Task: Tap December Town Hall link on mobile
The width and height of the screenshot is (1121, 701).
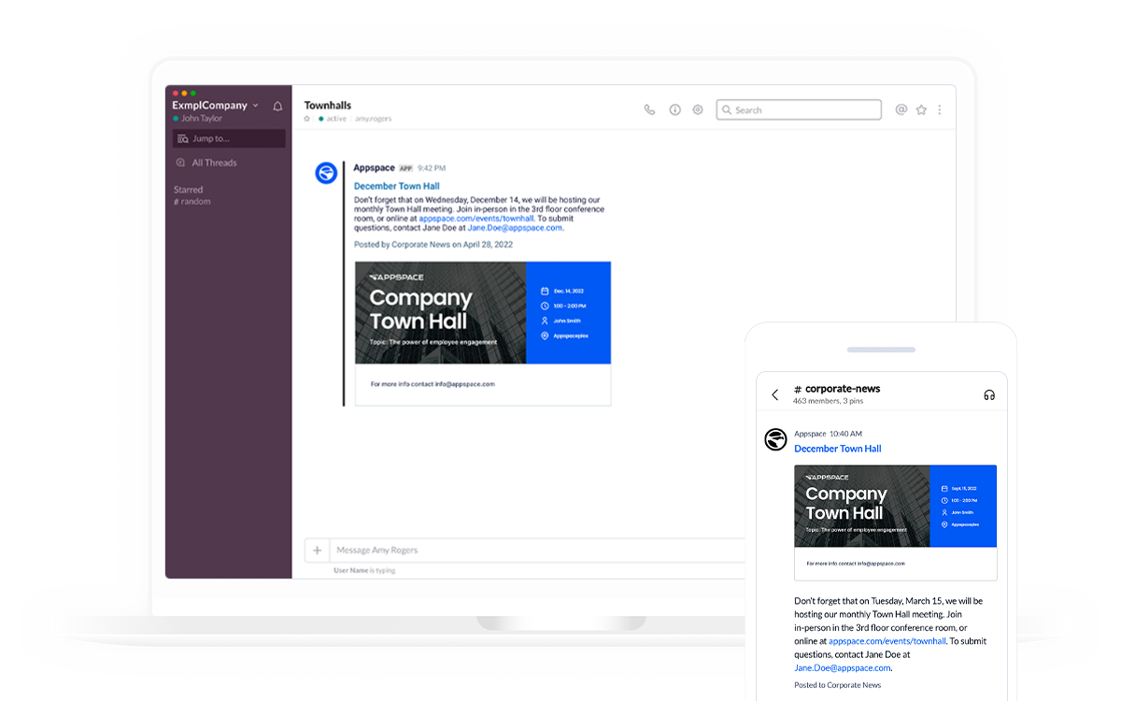Action: pyautogui.click(x=838, y=449)
